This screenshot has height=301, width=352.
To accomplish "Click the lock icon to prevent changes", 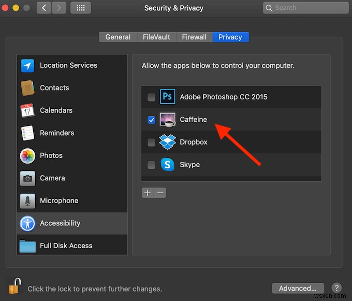I will click(x=14, y=285).
